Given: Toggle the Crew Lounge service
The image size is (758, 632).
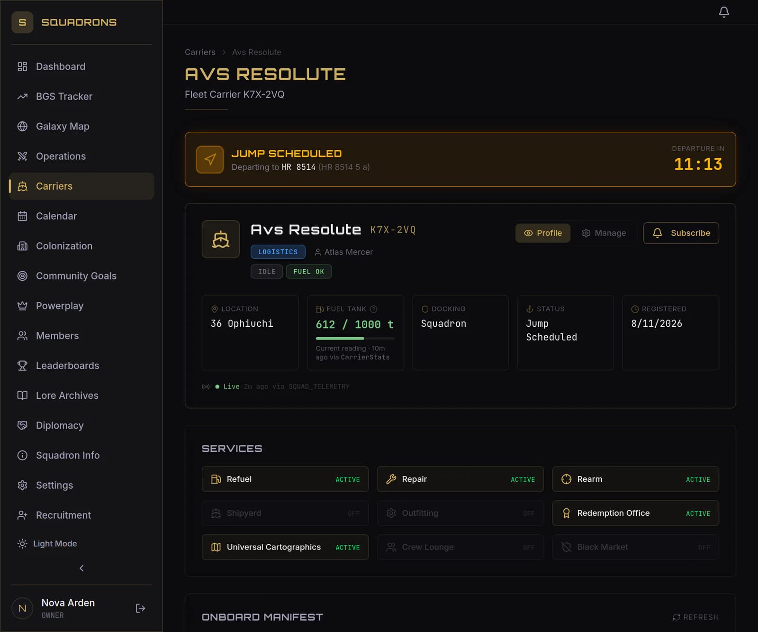Looking at the screenshot, I should coord(460,547).
